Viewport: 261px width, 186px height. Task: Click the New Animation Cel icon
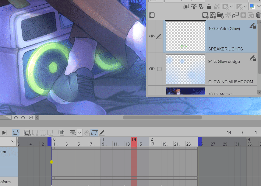click(35, 133)
